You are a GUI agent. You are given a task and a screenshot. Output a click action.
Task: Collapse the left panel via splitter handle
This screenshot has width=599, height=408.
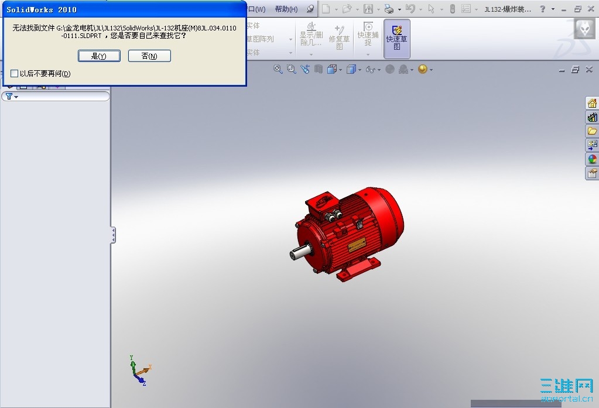113,235
